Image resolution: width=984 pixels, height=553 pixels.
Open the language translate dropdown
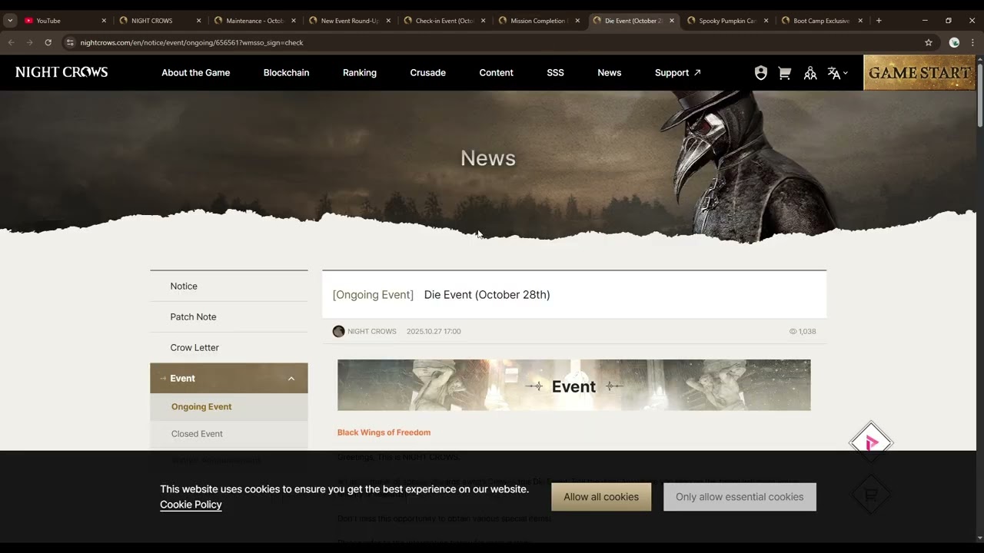pos(837,73)
